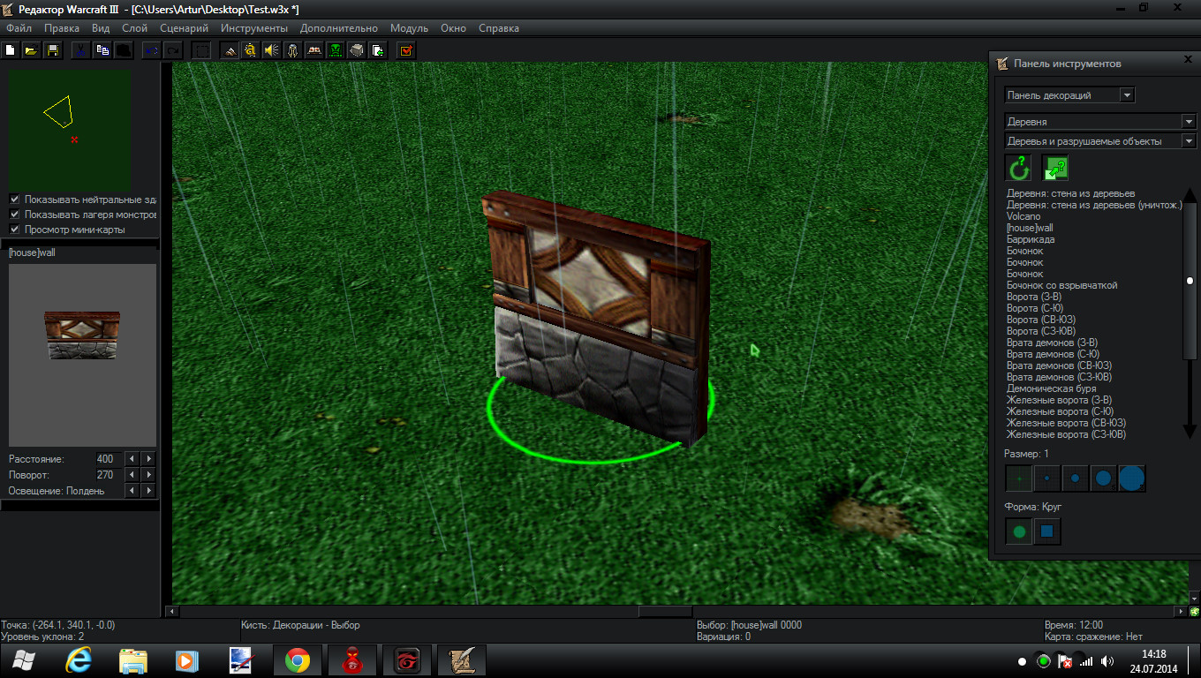Image resolution: width=1201 pixels, height=678 pixels.
Task: Select Баррикада in the doodad list
Action: pos(1031,239)
